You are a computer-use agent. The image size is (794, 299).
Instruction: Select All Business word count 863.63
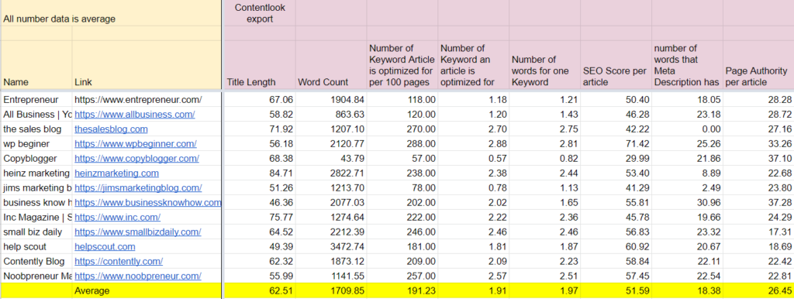click(330, 115)
